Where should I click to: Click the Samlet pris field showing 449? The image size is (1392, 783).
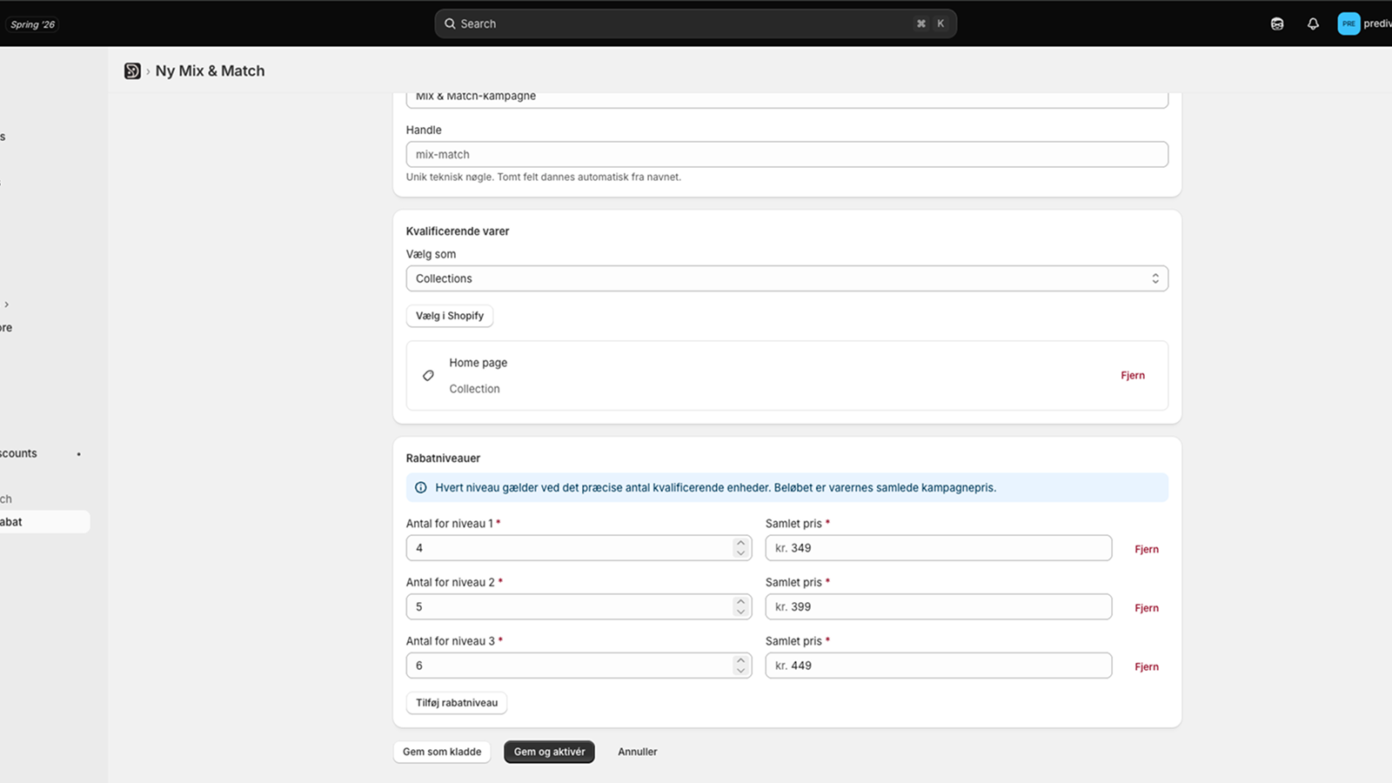point(938,666)
